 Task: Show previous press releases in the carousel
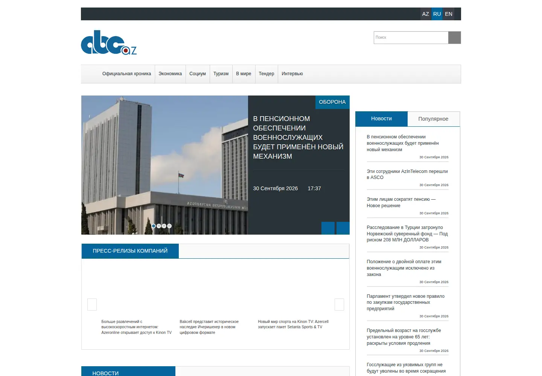point(92,305)
